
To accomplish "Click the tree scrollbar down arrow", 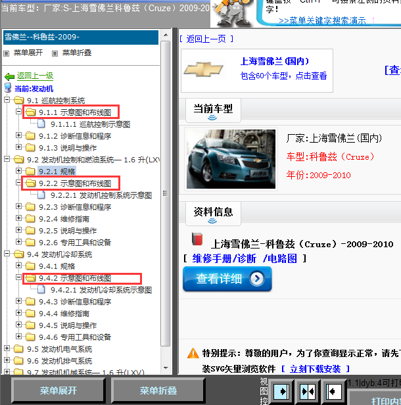I will pos(166,368).
